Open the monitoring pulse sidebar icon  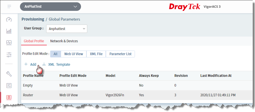coord(9,43)
